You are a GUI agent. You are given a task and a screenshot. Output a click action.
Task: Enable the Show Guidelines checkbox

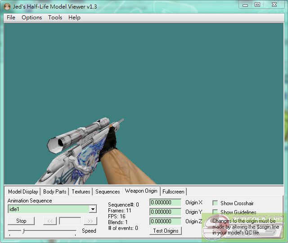point(215,212)
